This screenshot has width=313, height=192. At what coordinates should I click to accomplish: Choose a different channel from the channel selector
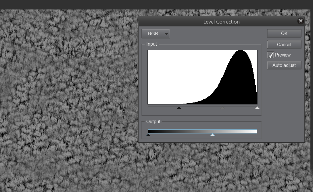[x=155, y=34]
